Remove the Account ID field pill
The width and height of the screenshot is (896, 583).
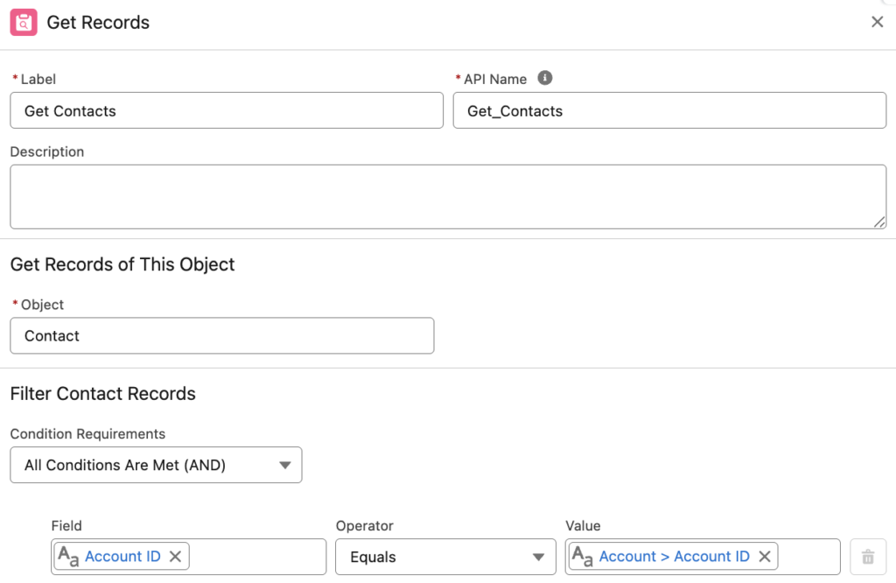[x=175, y=556]
